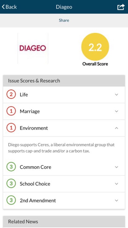Tap the Life score 2 circle
128x228 pixels.
(x=11, y=95)
